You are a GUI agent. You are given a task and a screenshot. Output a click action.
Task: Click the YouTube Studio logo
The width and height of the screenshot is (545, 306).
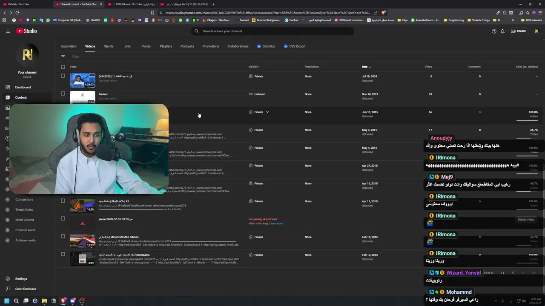click(26, 31)
